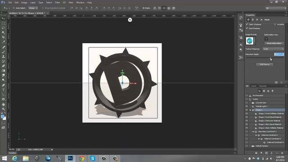Select the Rectangular Marquee tool
This screenshot has width=288, height=162.
pos(3,23)
